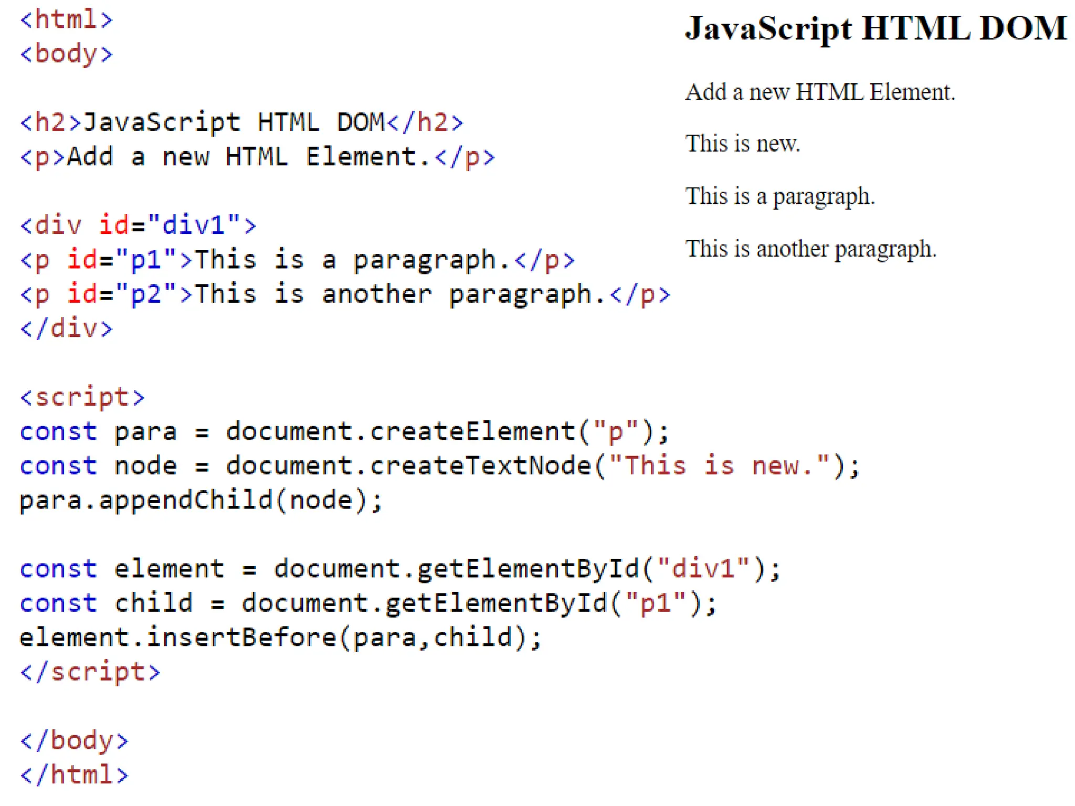Click the rendered 'JavaScript HTML DOM' heading
The image size is (1075, 806).
click(876, 28)
